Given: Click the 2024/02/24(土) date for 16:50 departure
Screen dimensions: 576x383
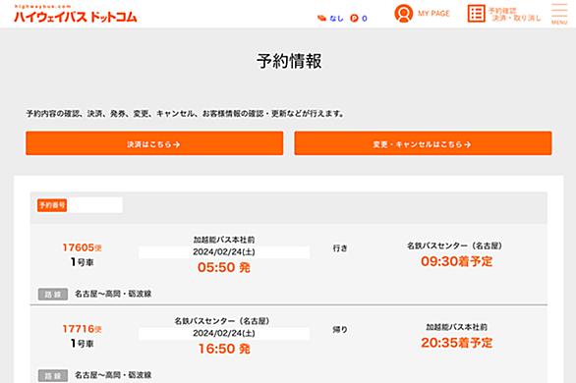Looking at the screenshot, I should tap(224, 334).
